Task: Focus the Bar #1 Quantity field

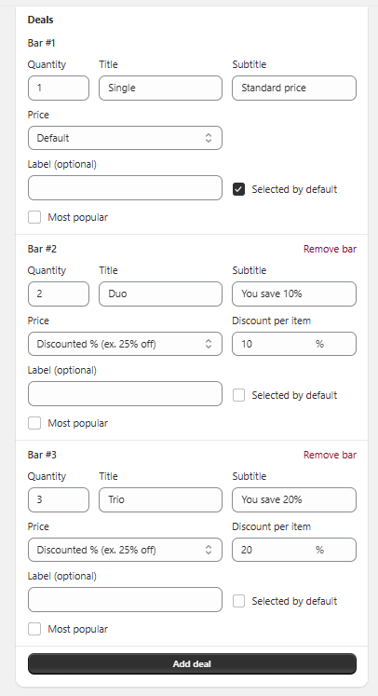Action: [59, 88]
